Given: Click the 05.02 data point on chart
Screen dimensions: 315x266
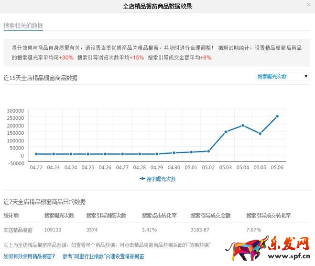Looking at the screenshot, I should point(208,151).
